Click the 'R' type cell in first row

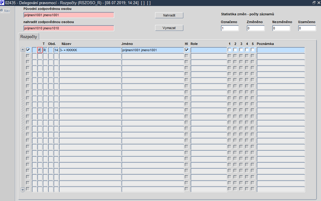[45, 50]
